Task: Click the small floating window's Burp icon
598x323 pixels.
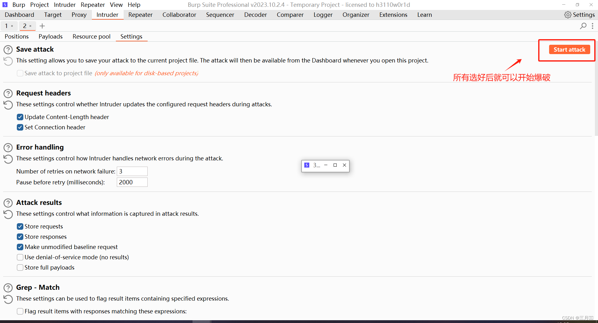Action: click(x=307, y=165)
